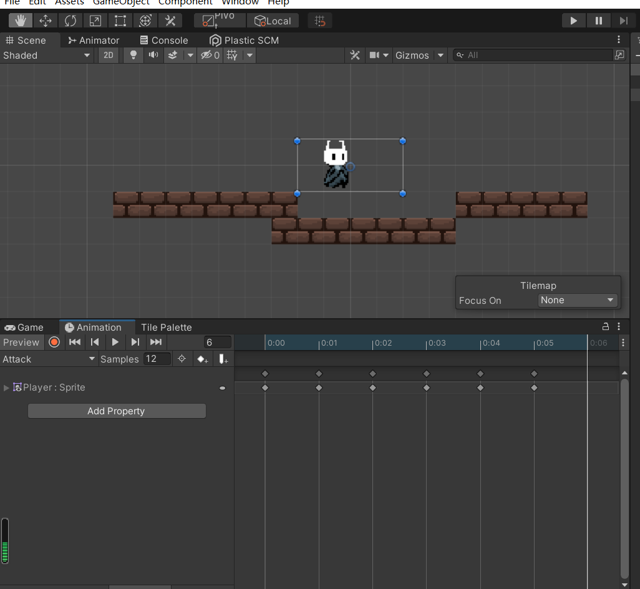Toggle Local handle rotation
Viewport: 640px width, 589px height.
click(273, 21)
